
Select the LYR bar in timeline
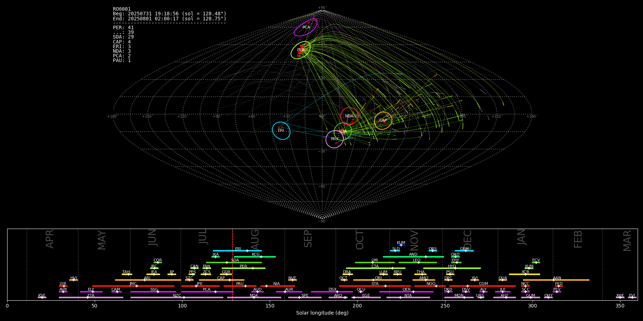[63, 286]
